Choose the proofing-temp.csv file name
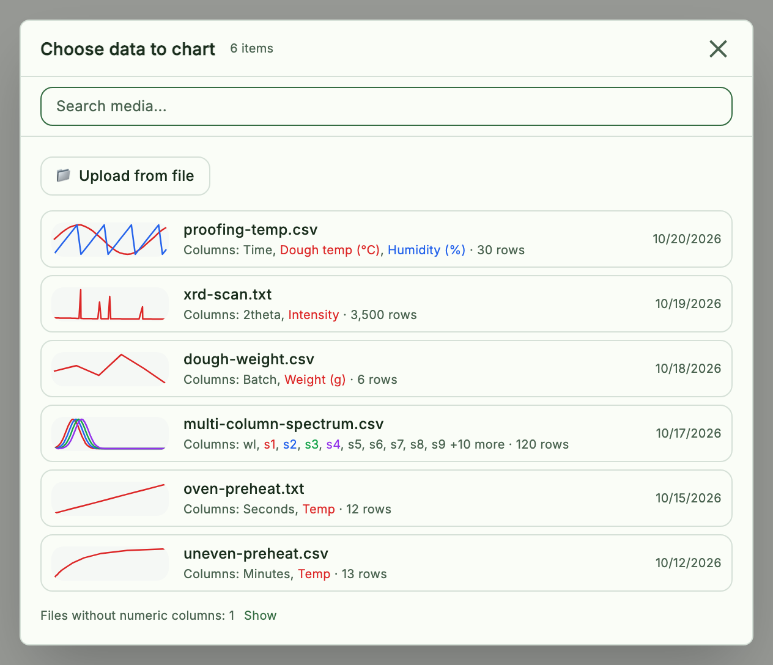773x665 pixels. point(251,230)
